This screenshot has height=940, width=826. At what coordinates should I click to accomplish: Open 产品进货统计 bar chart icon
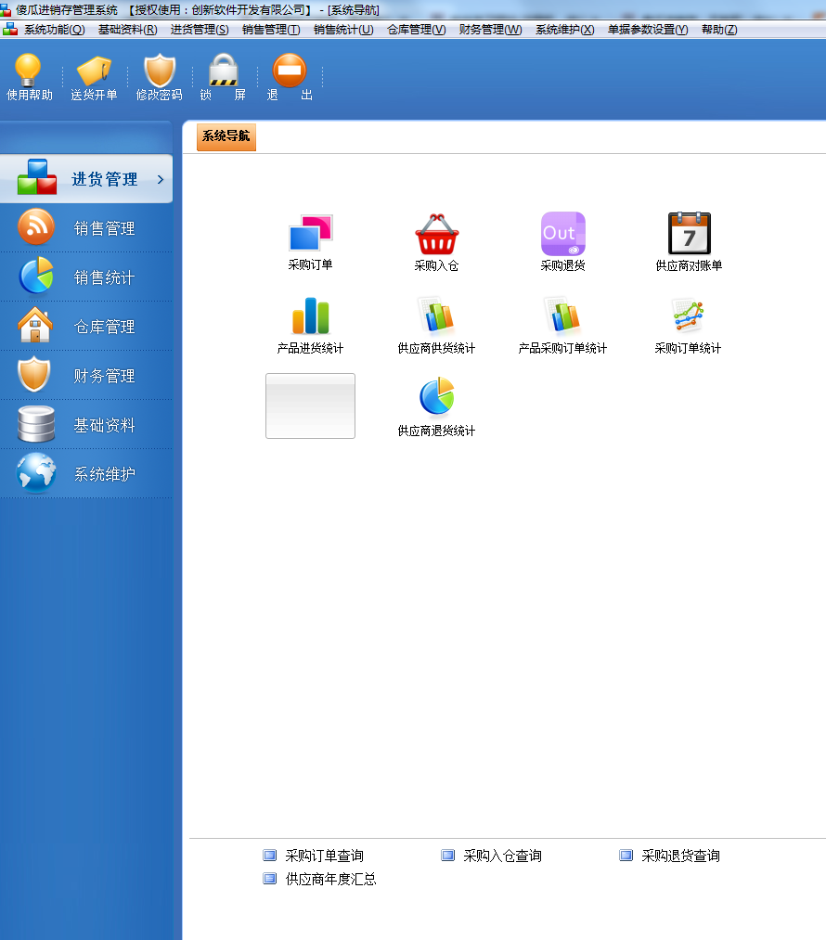[x=310, y=317]
